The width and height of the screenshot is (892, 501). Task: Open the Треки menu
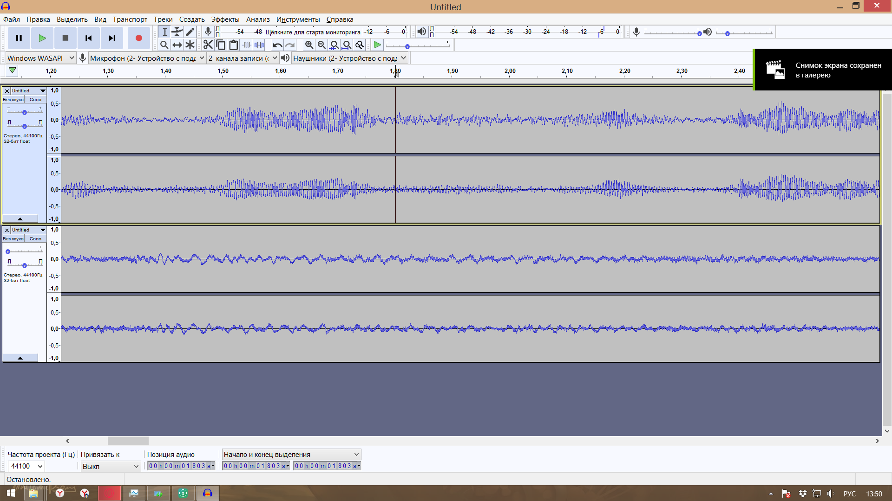tap(163, 19)
